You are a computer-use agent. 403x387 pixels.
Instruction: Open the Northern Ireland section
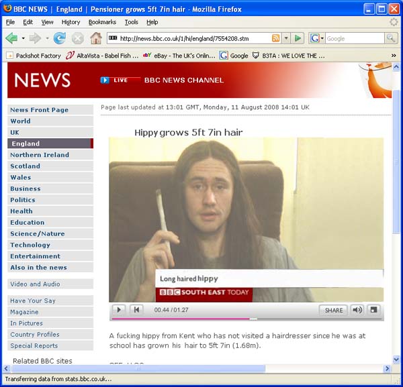50,155
